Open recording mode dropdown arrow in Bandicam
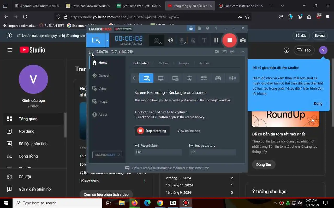The height and width of the screenshot is (208, 334). [x=107, y=40]
